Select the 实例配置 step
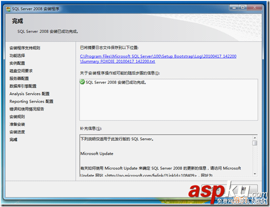The height and width of the screenshot is (207, 270). pyautogui.click(x=17, y=63)
